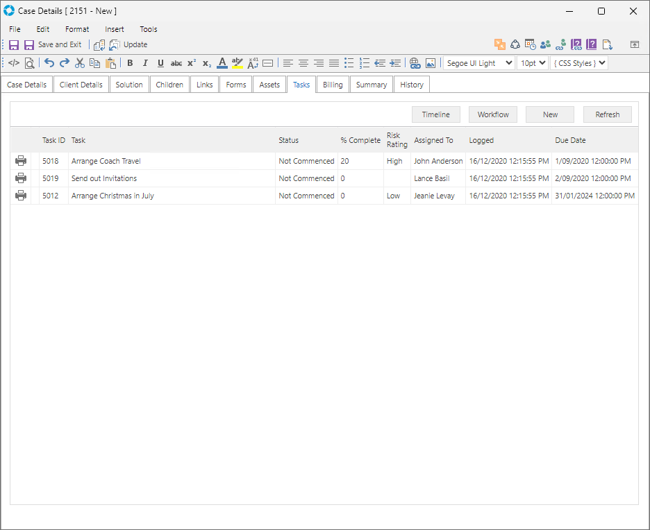The width and height of the screenshot is (650, 530).
Task: Switch to the Billing tab
Action: [333, 85]
